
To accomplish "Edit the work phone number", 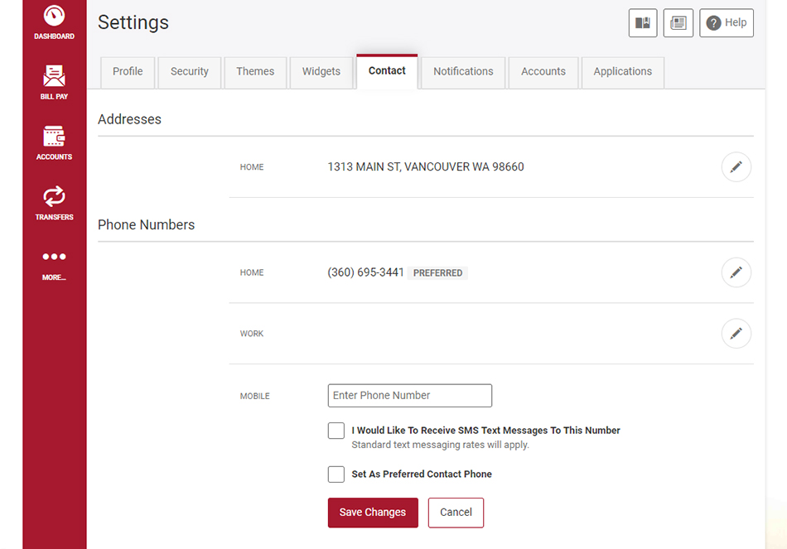I will 736,333.
